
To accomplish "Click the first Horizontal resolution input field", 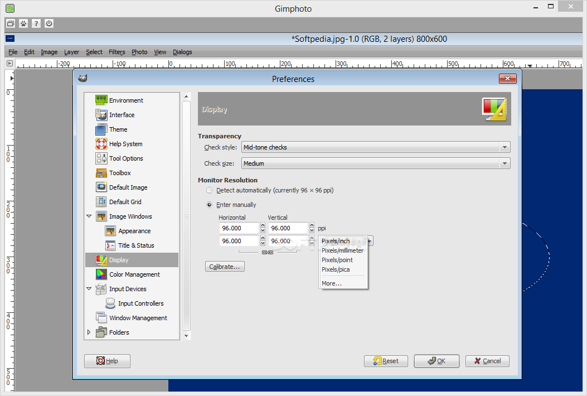I will 239,228.
